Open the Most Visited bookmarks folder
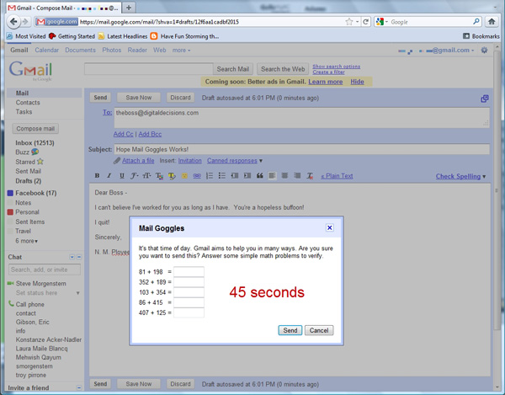The width and height of the screenshot is (505, 395). click(26, 36)
